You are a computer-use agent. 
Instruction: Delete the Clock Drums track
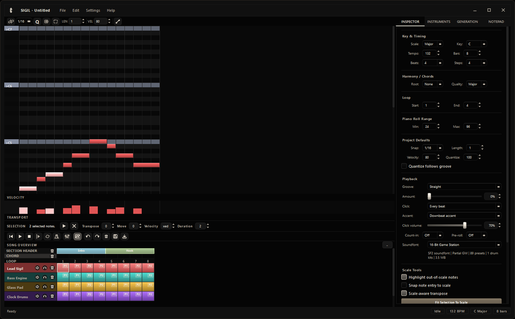tap(52, 296)
